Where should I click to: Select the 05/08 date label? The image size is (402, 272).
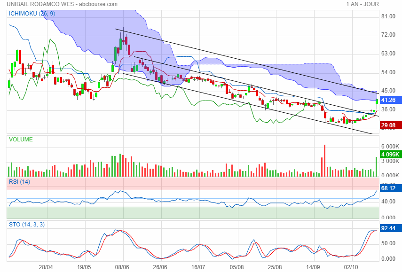coord(236,267)
